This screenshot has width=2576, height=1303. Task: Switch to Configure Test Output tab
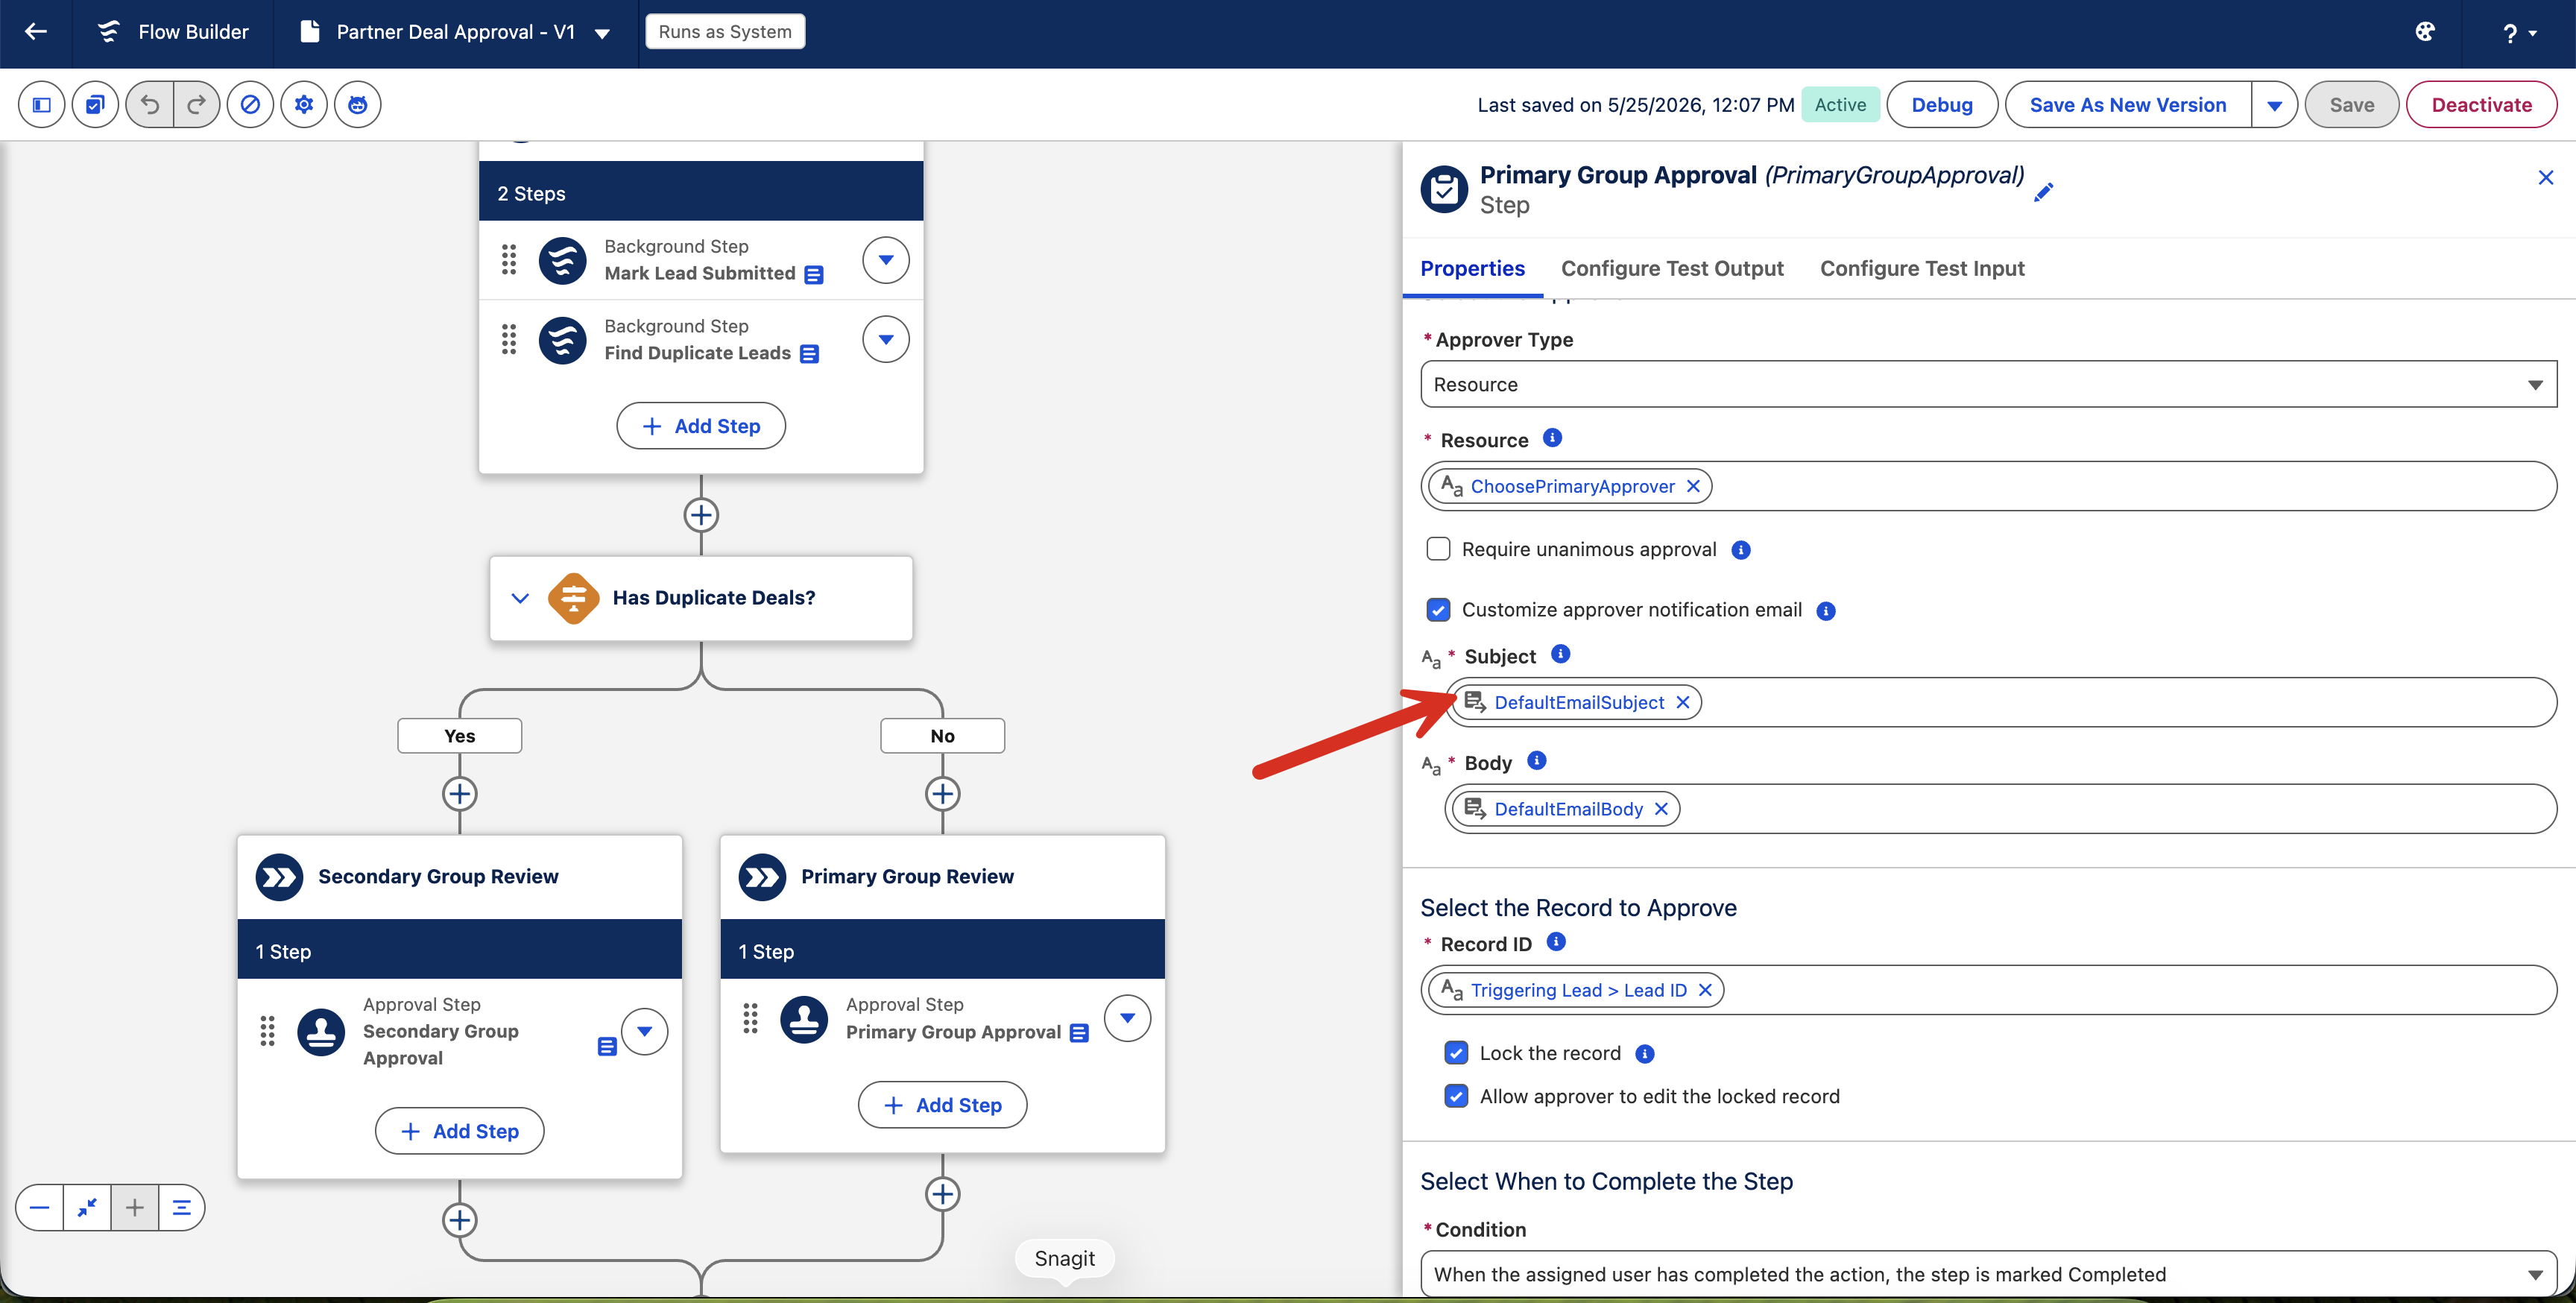coord(1672,268)
